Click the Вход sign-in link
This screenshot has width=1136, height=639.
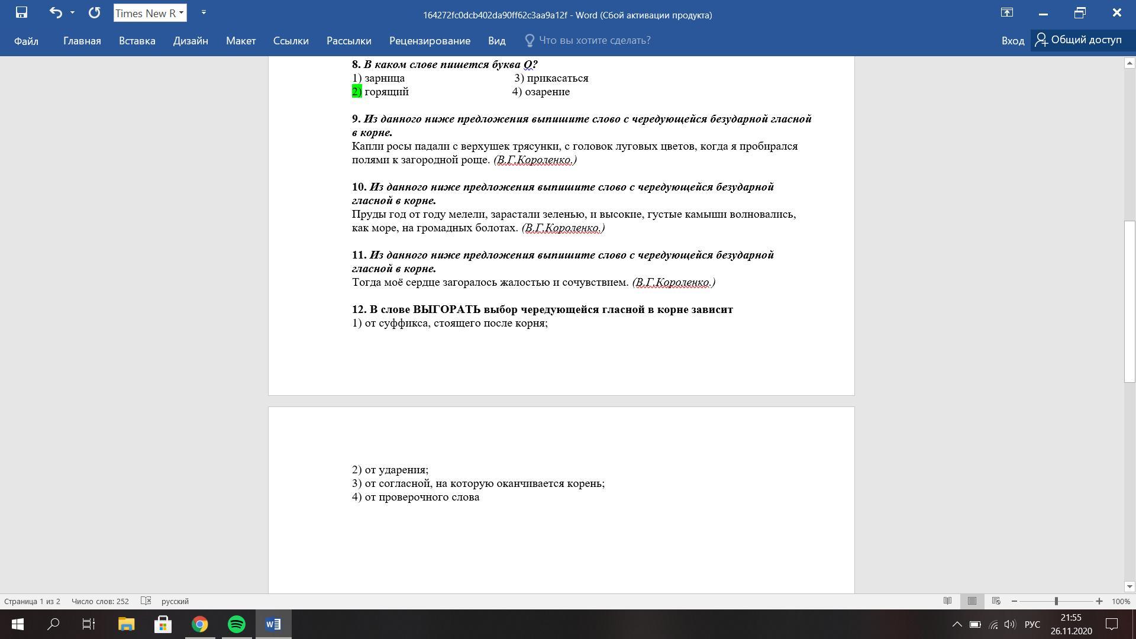pos(1012,41)
